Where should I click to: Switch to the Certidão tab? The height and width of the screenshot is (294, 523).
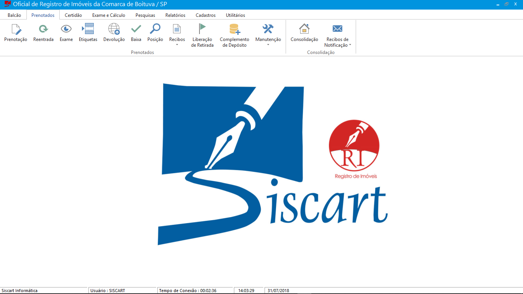73,15
